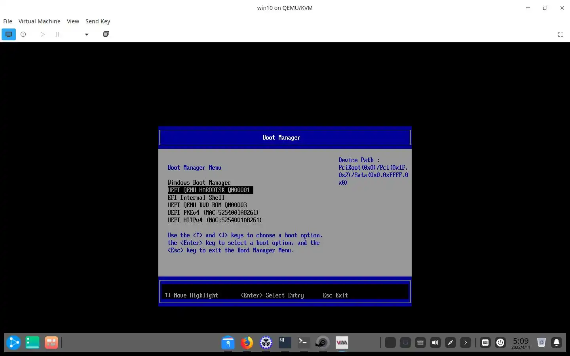The image size is (570, 356).
Task: Open the File menu
Action: [8, 21]
